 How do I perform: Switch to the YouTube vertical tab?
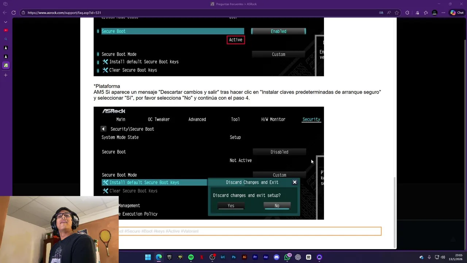[x=5, y=30]
